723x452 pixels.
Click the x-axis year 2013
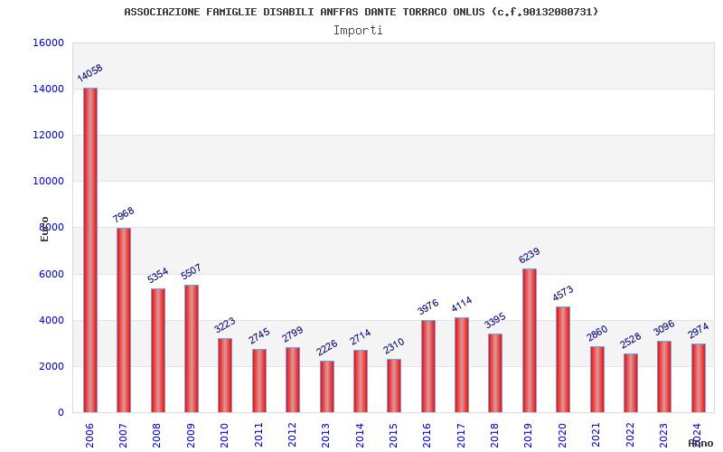326,436
